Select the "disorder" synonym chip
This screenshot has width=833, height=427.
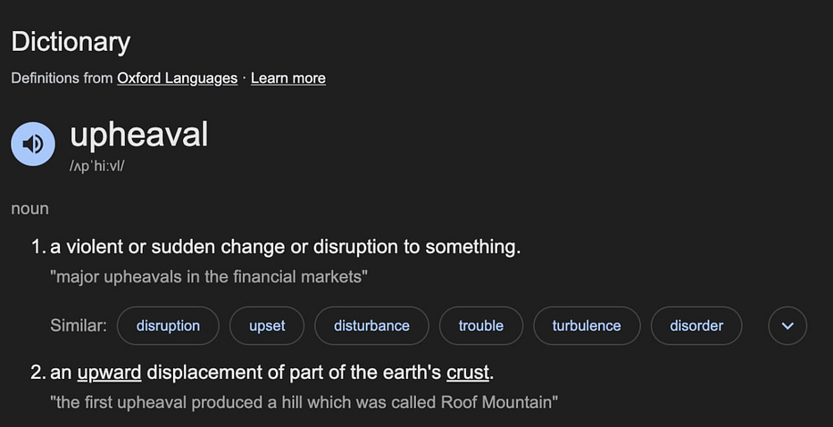[x=696, y=325]
